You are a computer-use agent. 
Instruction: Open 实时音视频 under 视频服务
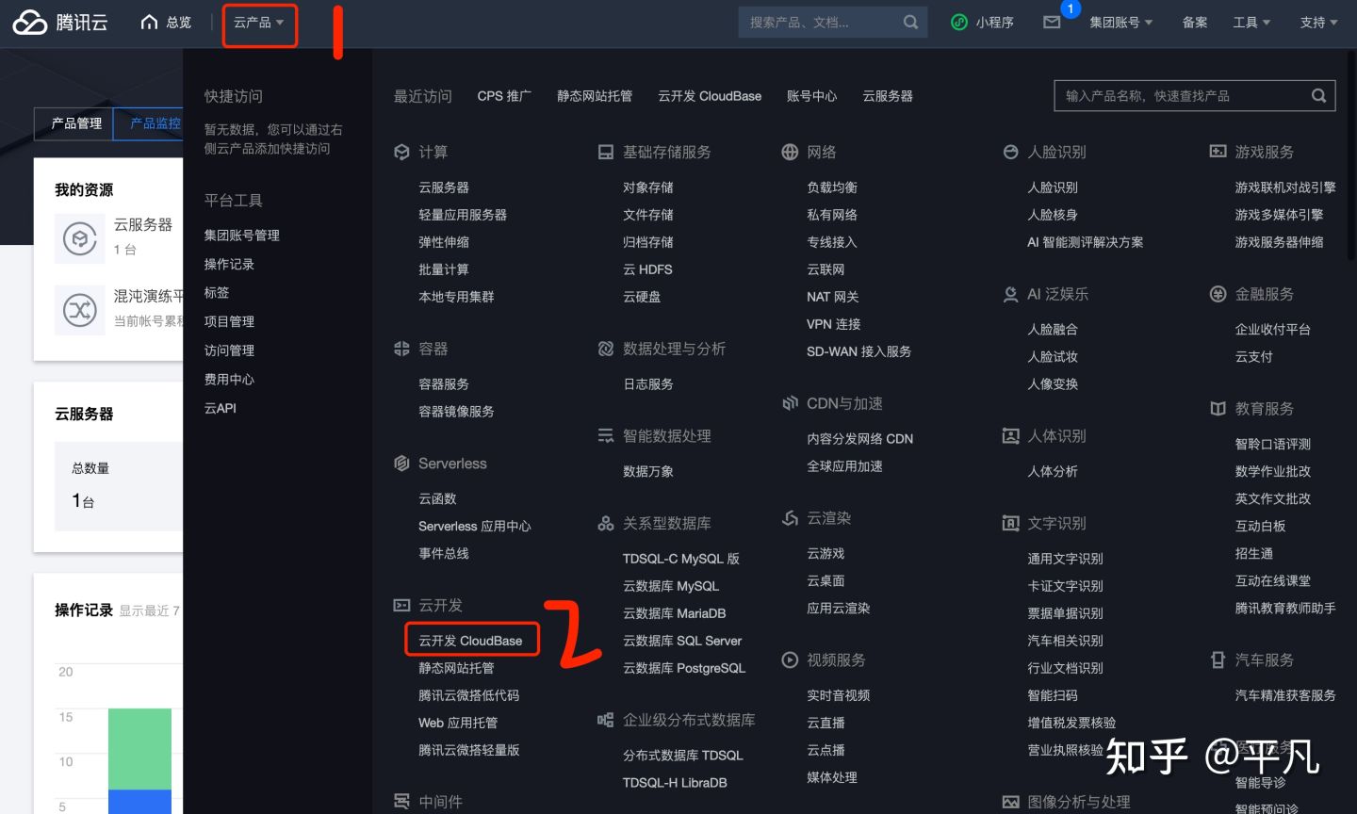839,695
